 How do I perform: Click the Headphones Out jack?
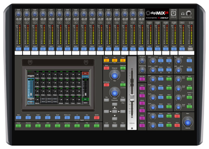click(189, 13)
